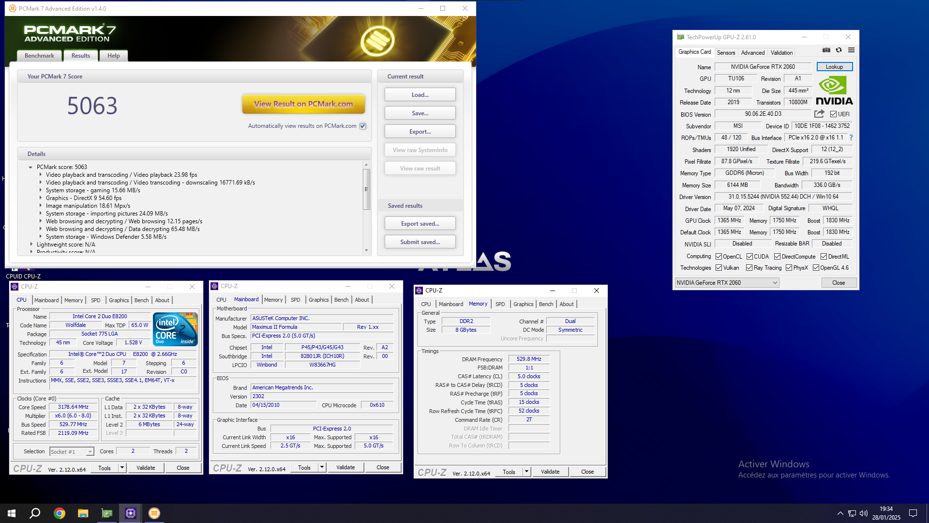Open Tools dropdown arrow in CPU-Z Mainboard window
929x523 pixels.
[x=322, y=467]
